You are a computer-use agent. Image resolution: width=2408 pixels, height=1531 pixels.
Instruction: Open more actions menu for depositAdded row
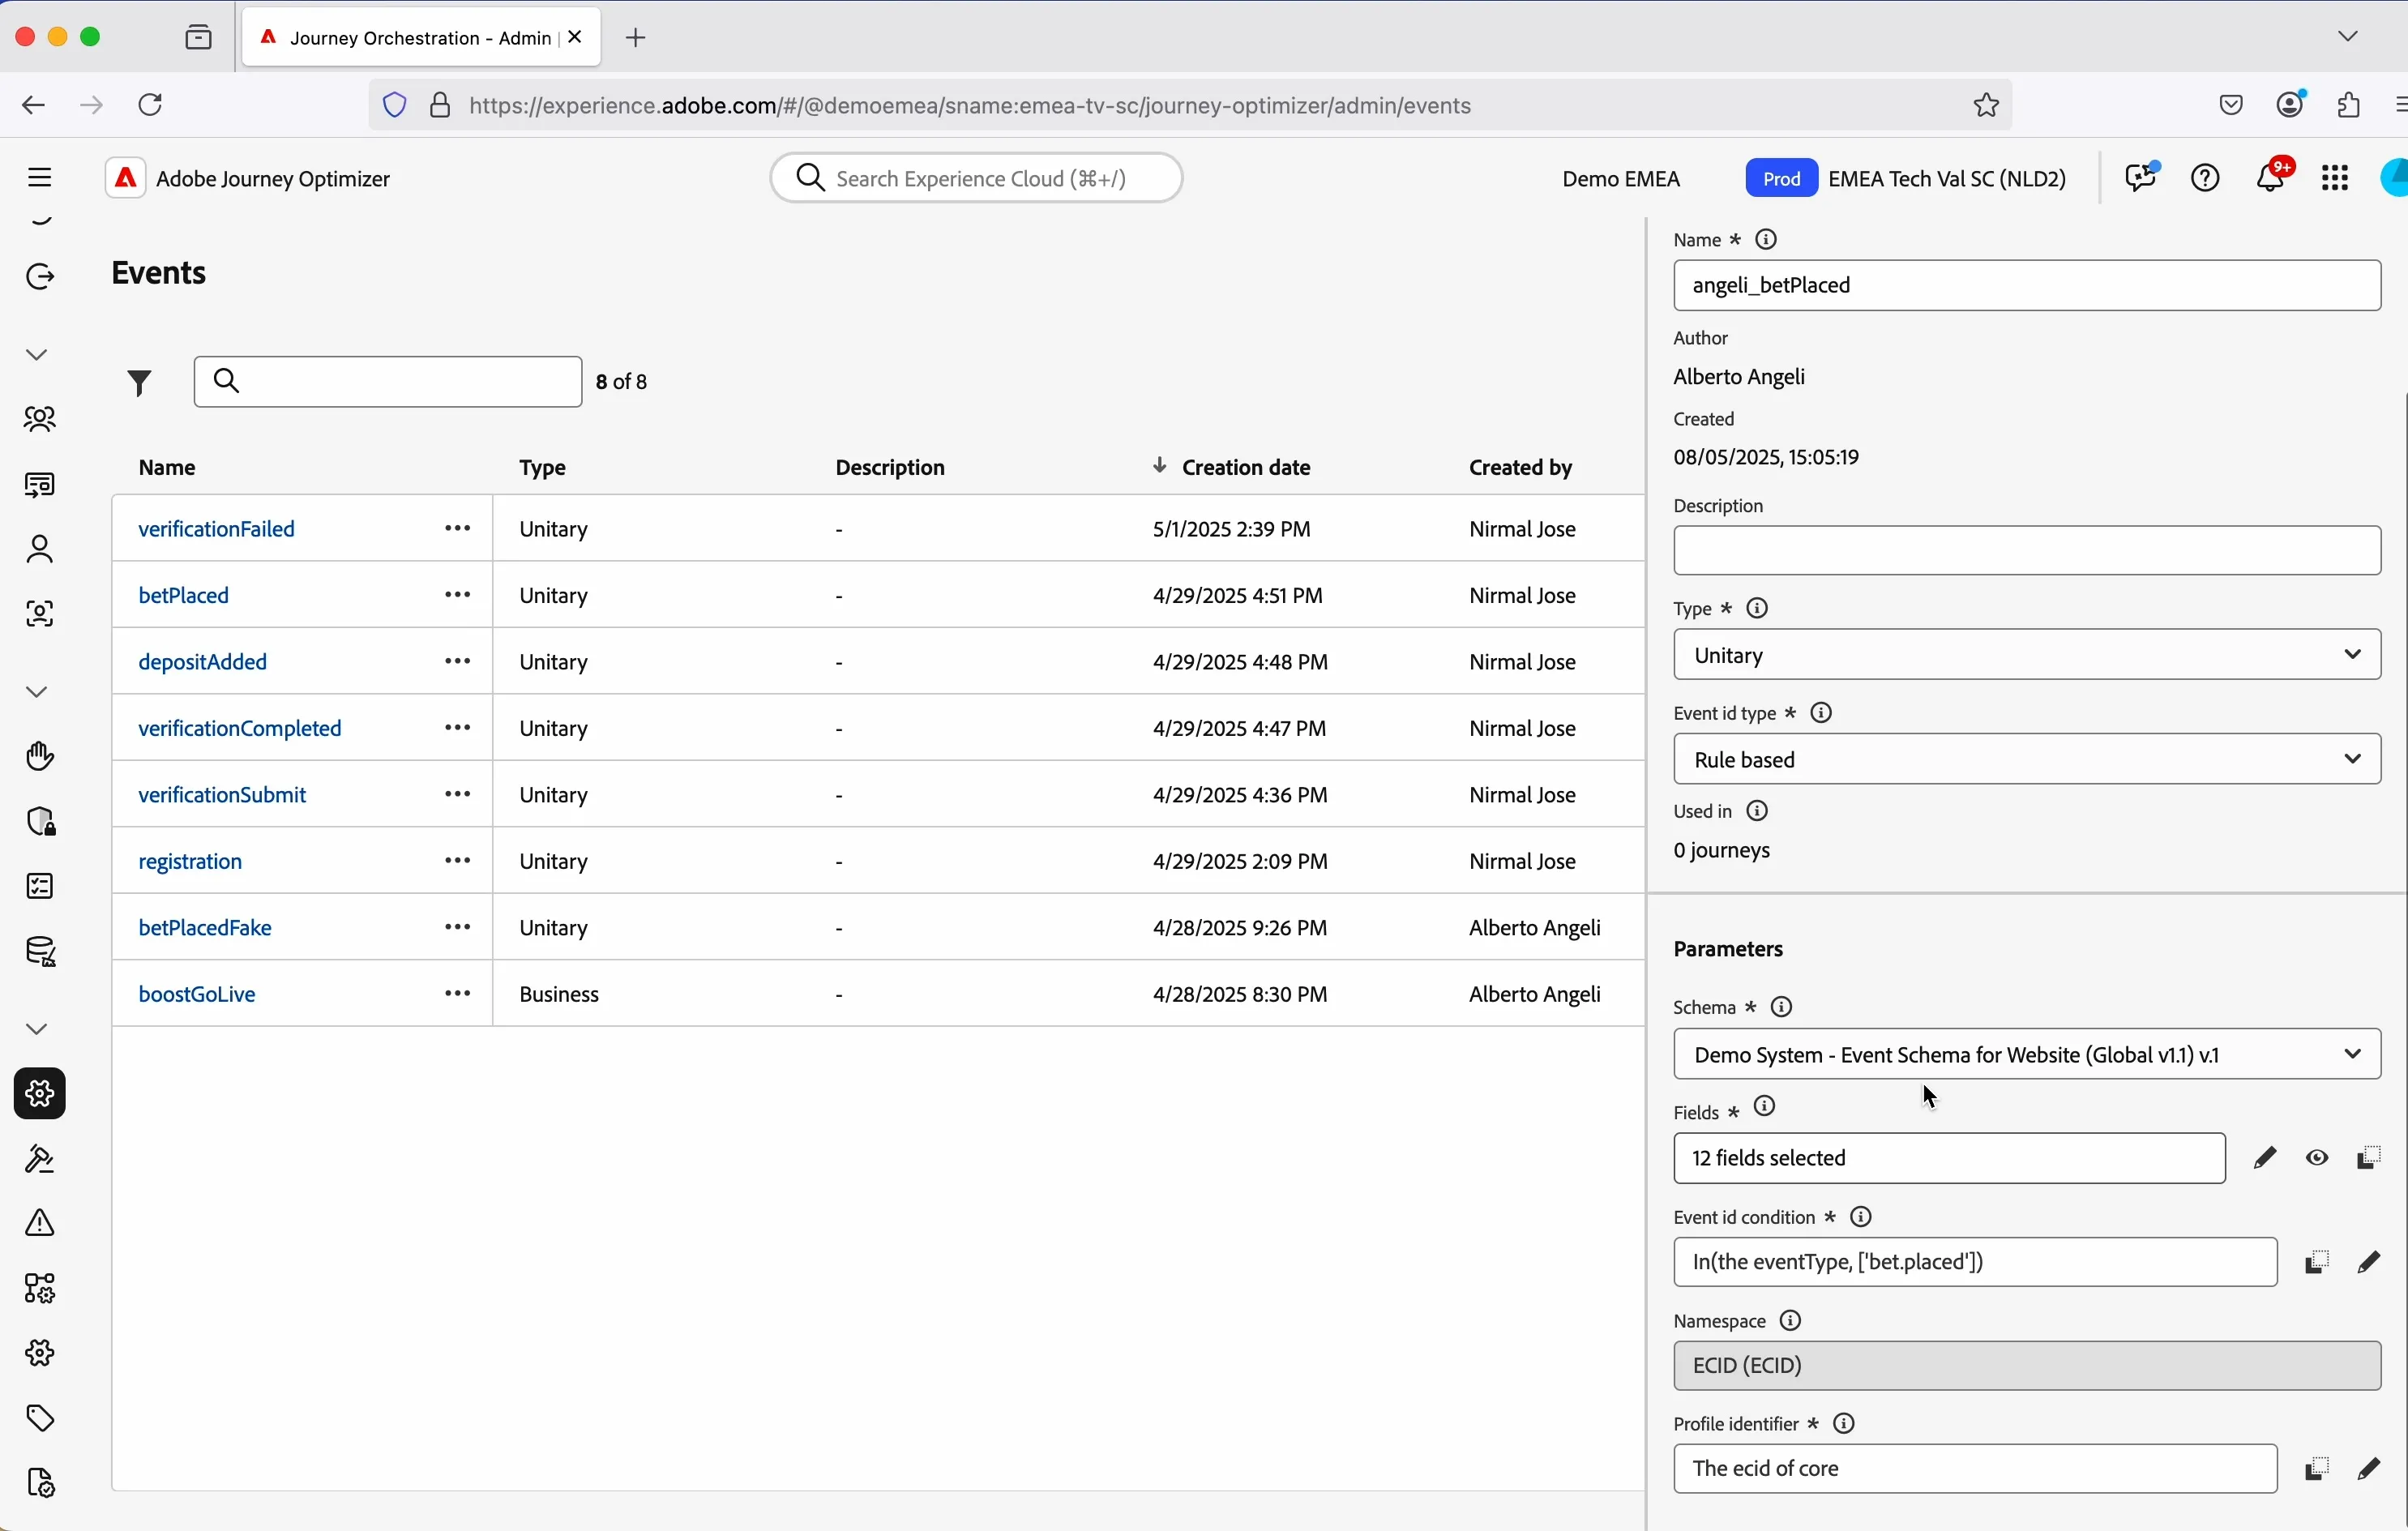tap(458, 662)
